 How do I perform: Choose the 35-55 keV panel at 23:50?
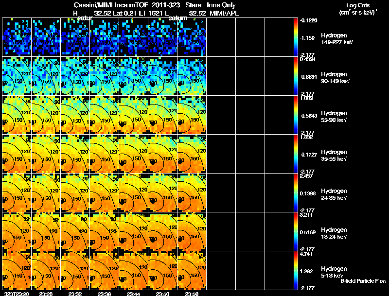(x=163, y=154)
